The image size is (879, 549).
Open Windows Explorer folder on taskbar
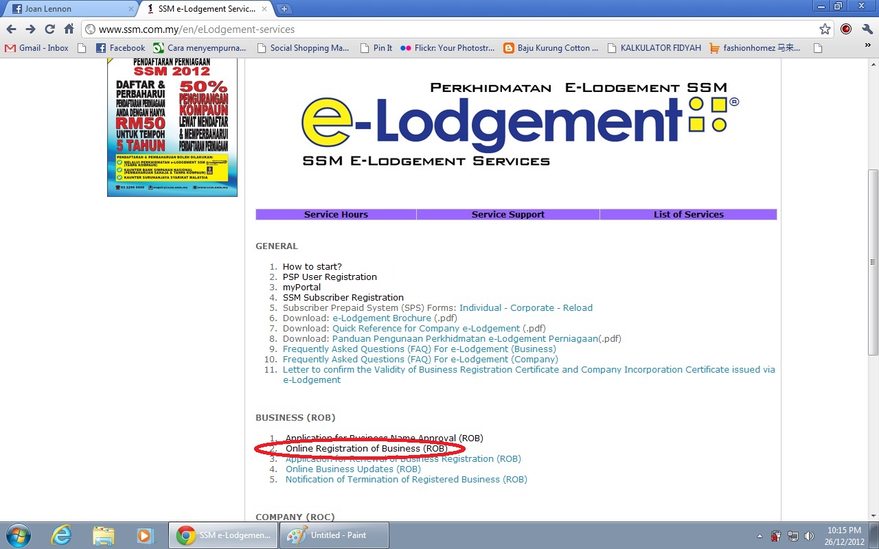pos(103,535)
